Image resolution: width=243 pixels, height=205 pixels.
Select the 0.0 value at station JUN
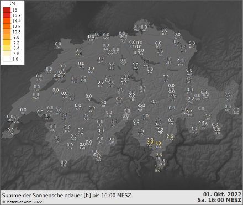(x=109, y=112)
